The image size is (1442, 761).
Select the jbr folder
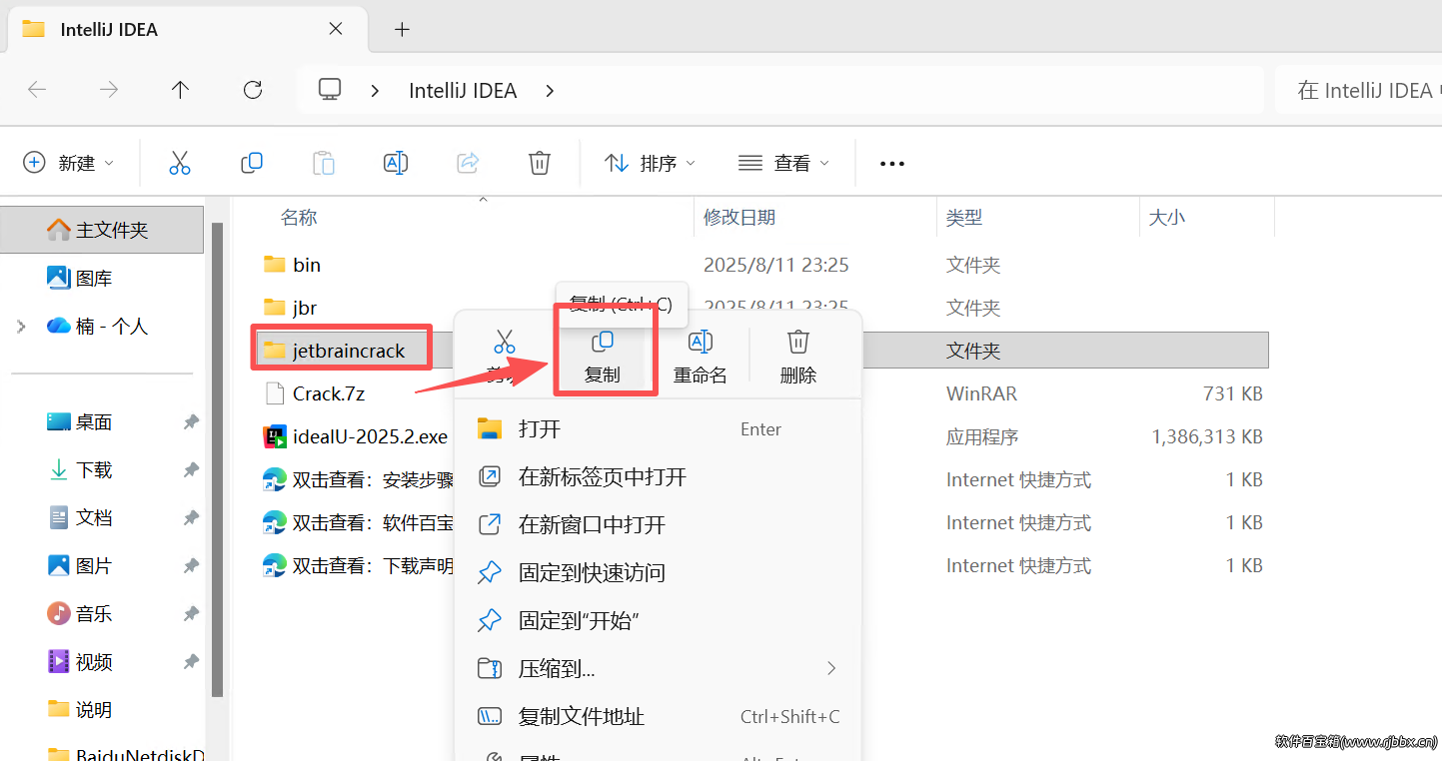[305, 308]
